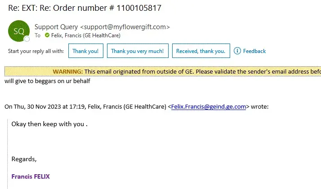Screen dimensions: 321x189
Task: Click the email subject line with the order number
Action: pyautogui.click(x=85, y=8)
